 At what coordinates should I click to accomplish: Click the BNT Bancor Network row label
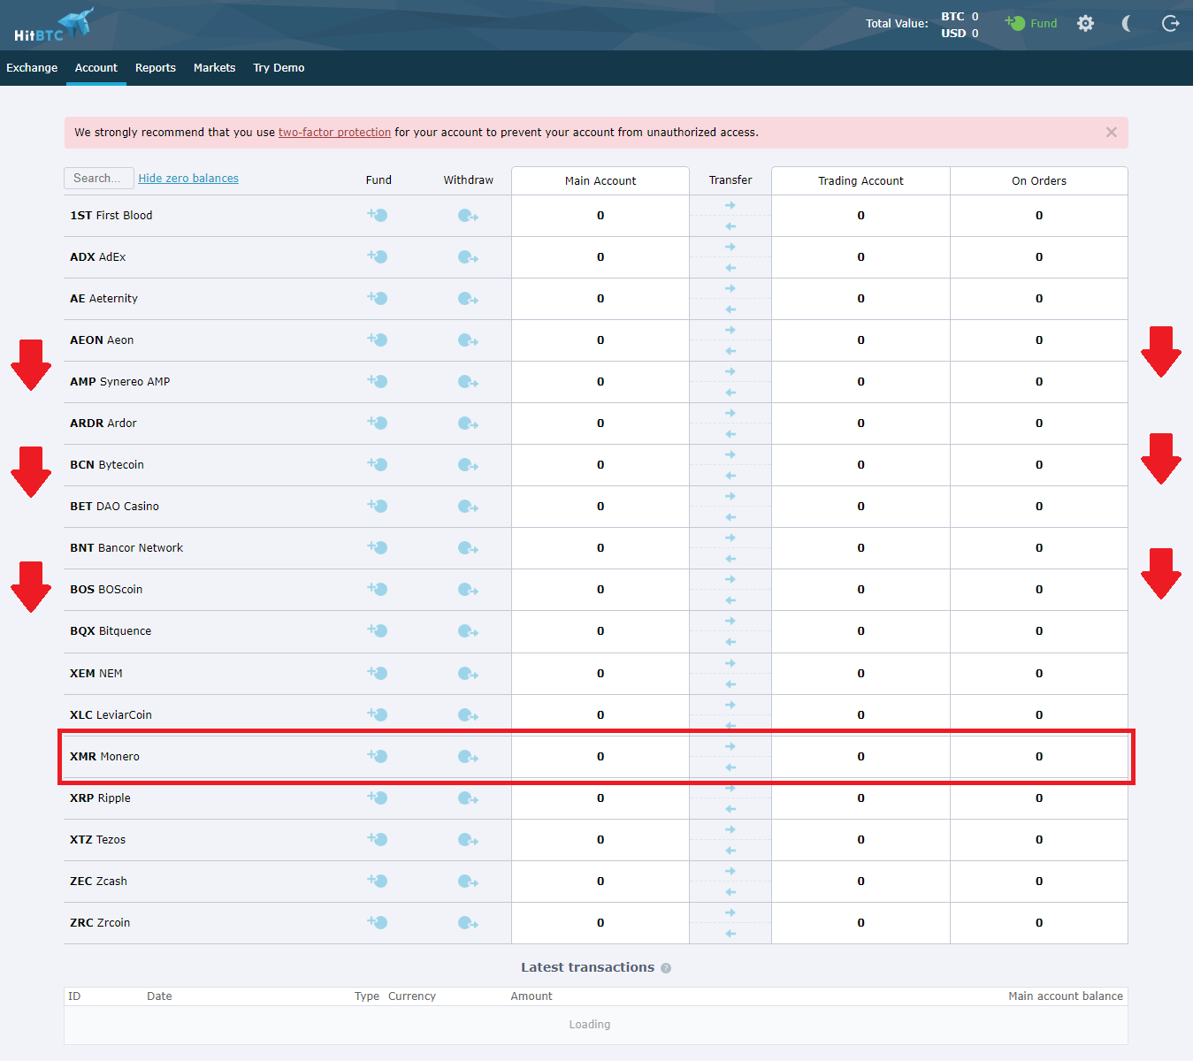126,548
